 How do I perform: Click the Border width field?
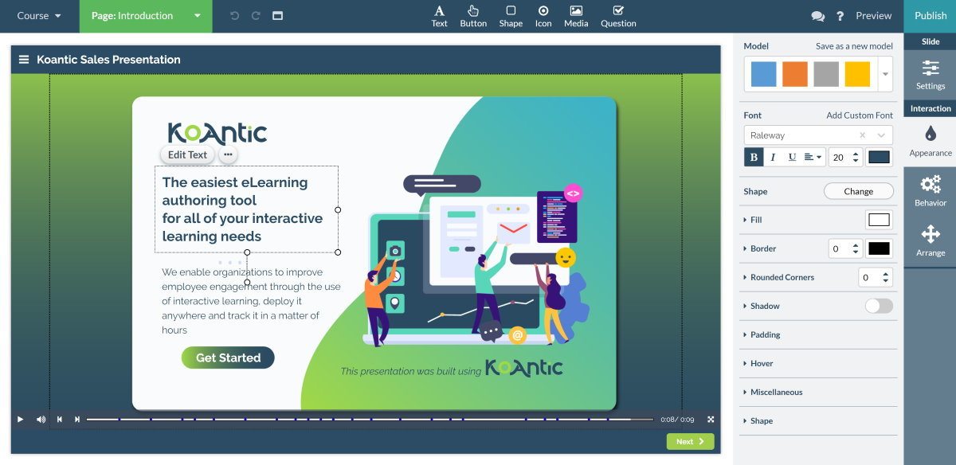tap(845, 248)
